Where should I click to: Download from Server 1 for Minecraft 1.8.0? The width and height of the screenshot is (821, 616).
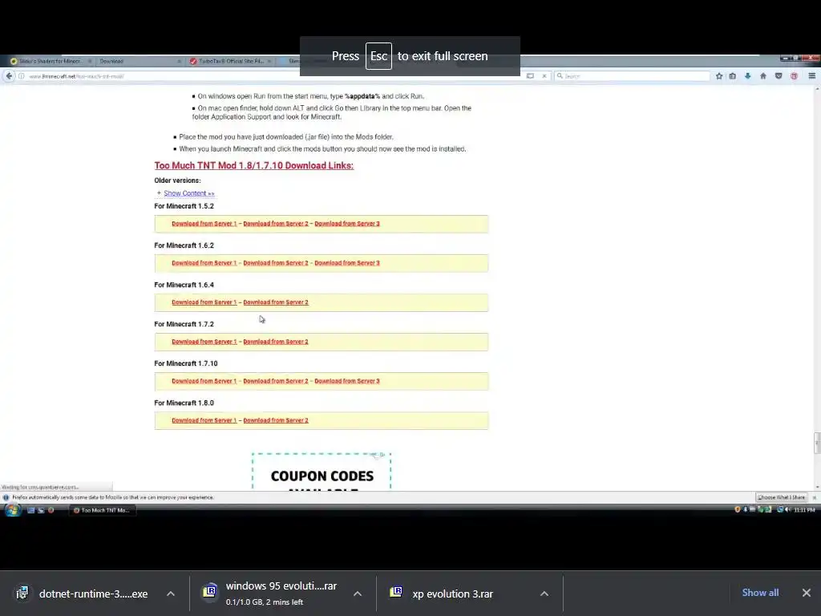pos(204,420)
